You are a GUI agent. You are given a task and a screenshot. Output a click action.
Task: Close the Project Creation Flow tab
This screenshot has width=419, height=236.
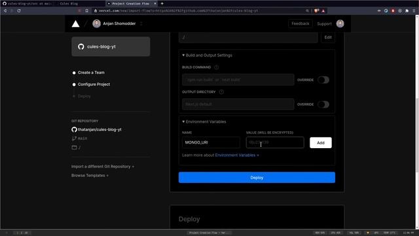tap(155, 3)
